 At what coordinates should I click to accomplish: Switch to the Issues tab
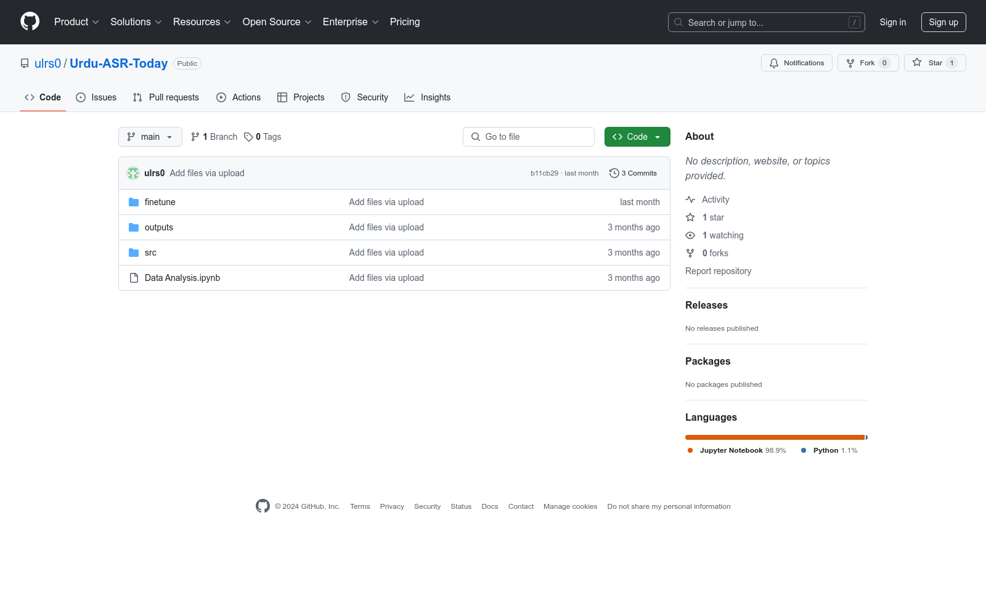point(96,97)
